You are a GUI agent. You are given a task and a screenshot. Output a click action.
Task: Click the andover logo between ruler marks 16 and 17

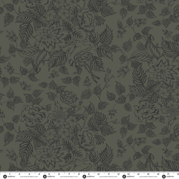pyautogui.click(x=168, y=176)
